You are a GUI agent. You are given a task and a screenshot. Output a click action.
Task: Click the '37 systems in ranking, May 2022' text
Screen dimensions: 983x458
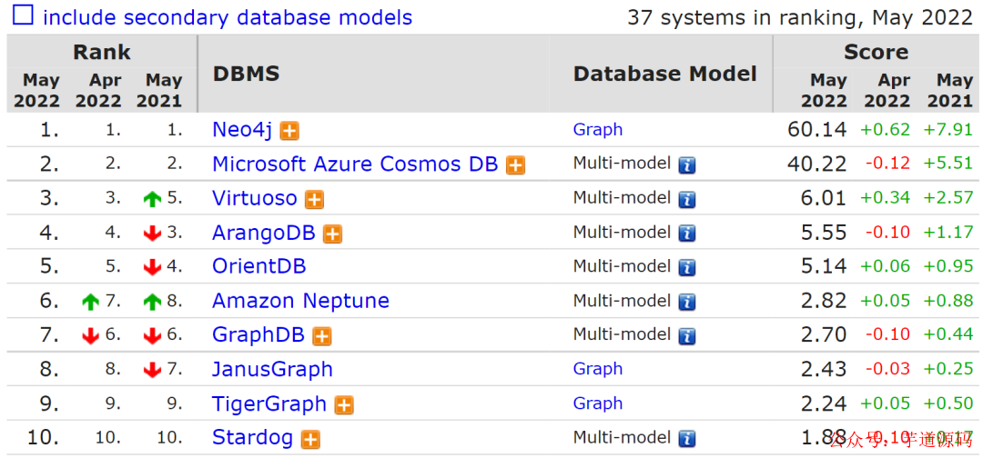point(800,17)
